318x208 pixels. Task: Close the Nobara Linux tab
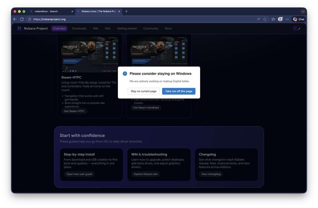click(x=119, y=11)
